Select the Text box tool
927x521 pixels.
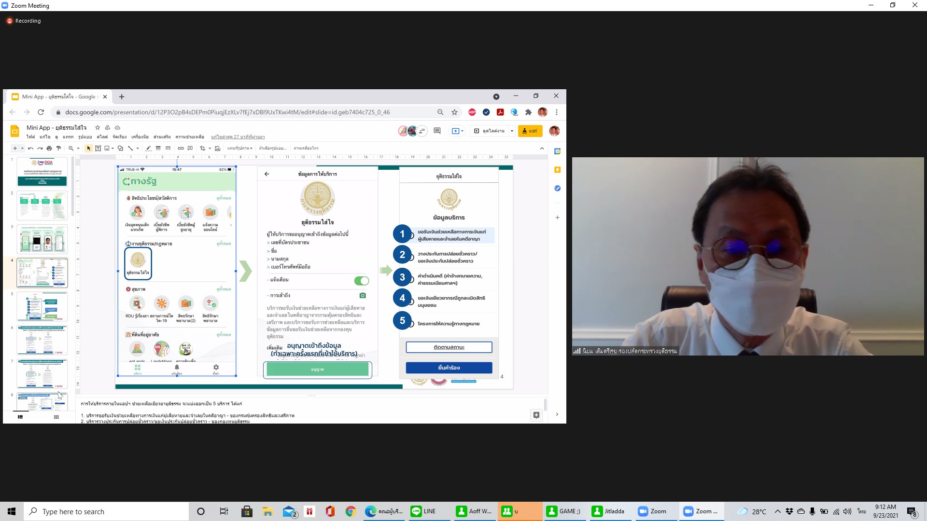coord(98,148)
